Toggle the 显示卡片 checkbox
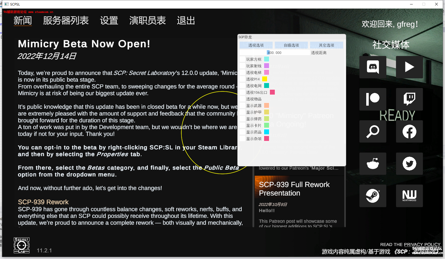 pos(242,126)
